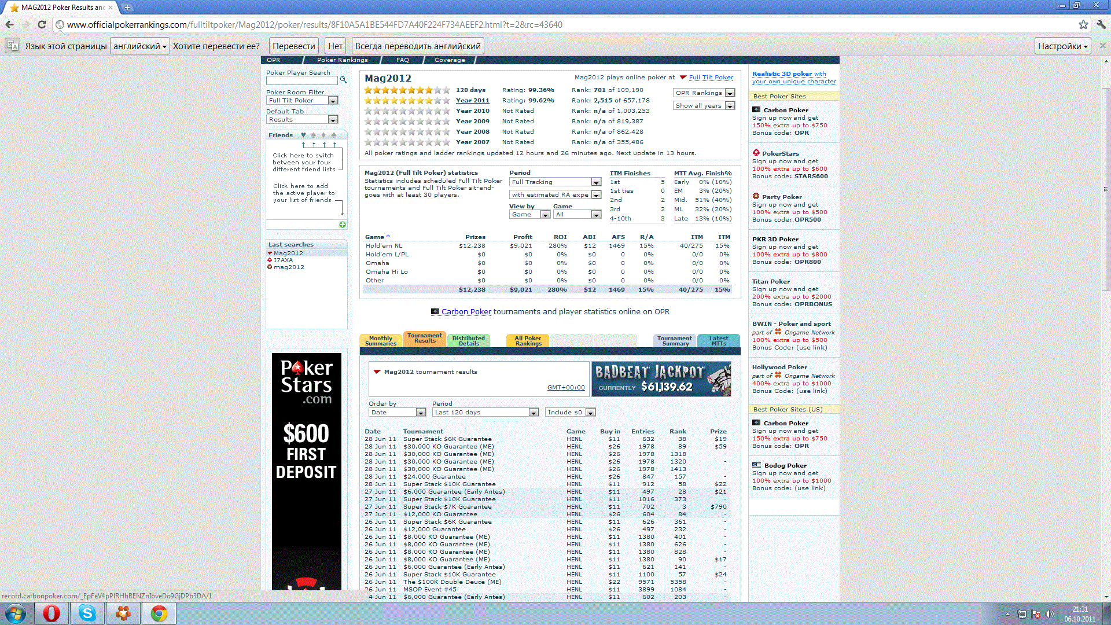This screenshot has width=1111, height=625.
Task: Open Skype from the taskbar
Action: 87,613
